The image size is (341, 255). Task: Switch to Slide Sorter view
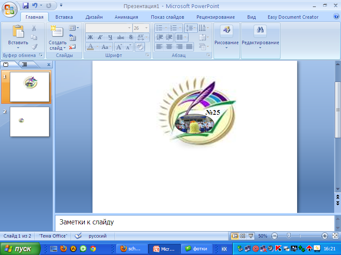coord(243,236)
